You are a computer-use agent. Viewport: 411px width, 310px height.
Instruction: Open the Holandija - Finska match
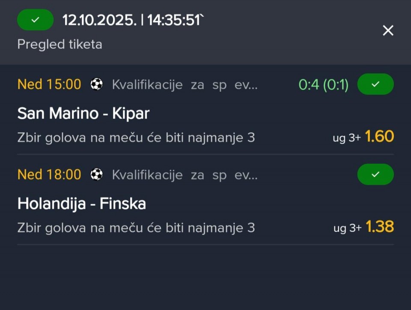pos(82,204)
